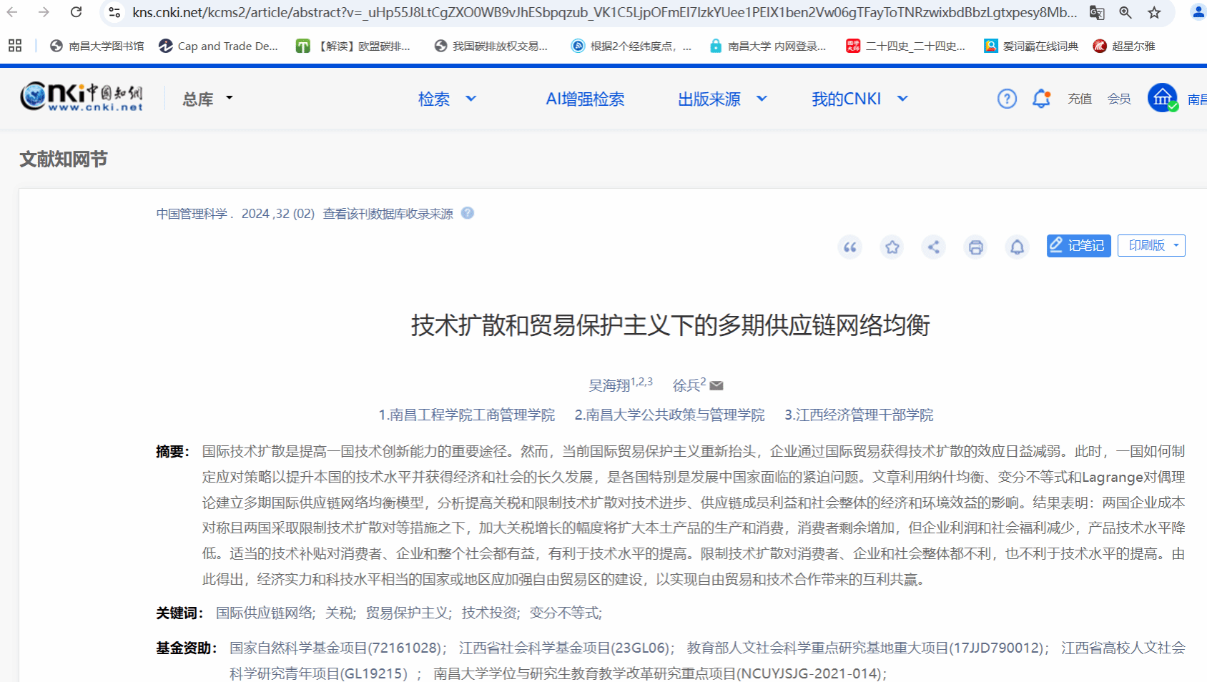Screen dimensions: 1207x682
Task: Expand the 检索 dropdown menu
Action: 447,99
